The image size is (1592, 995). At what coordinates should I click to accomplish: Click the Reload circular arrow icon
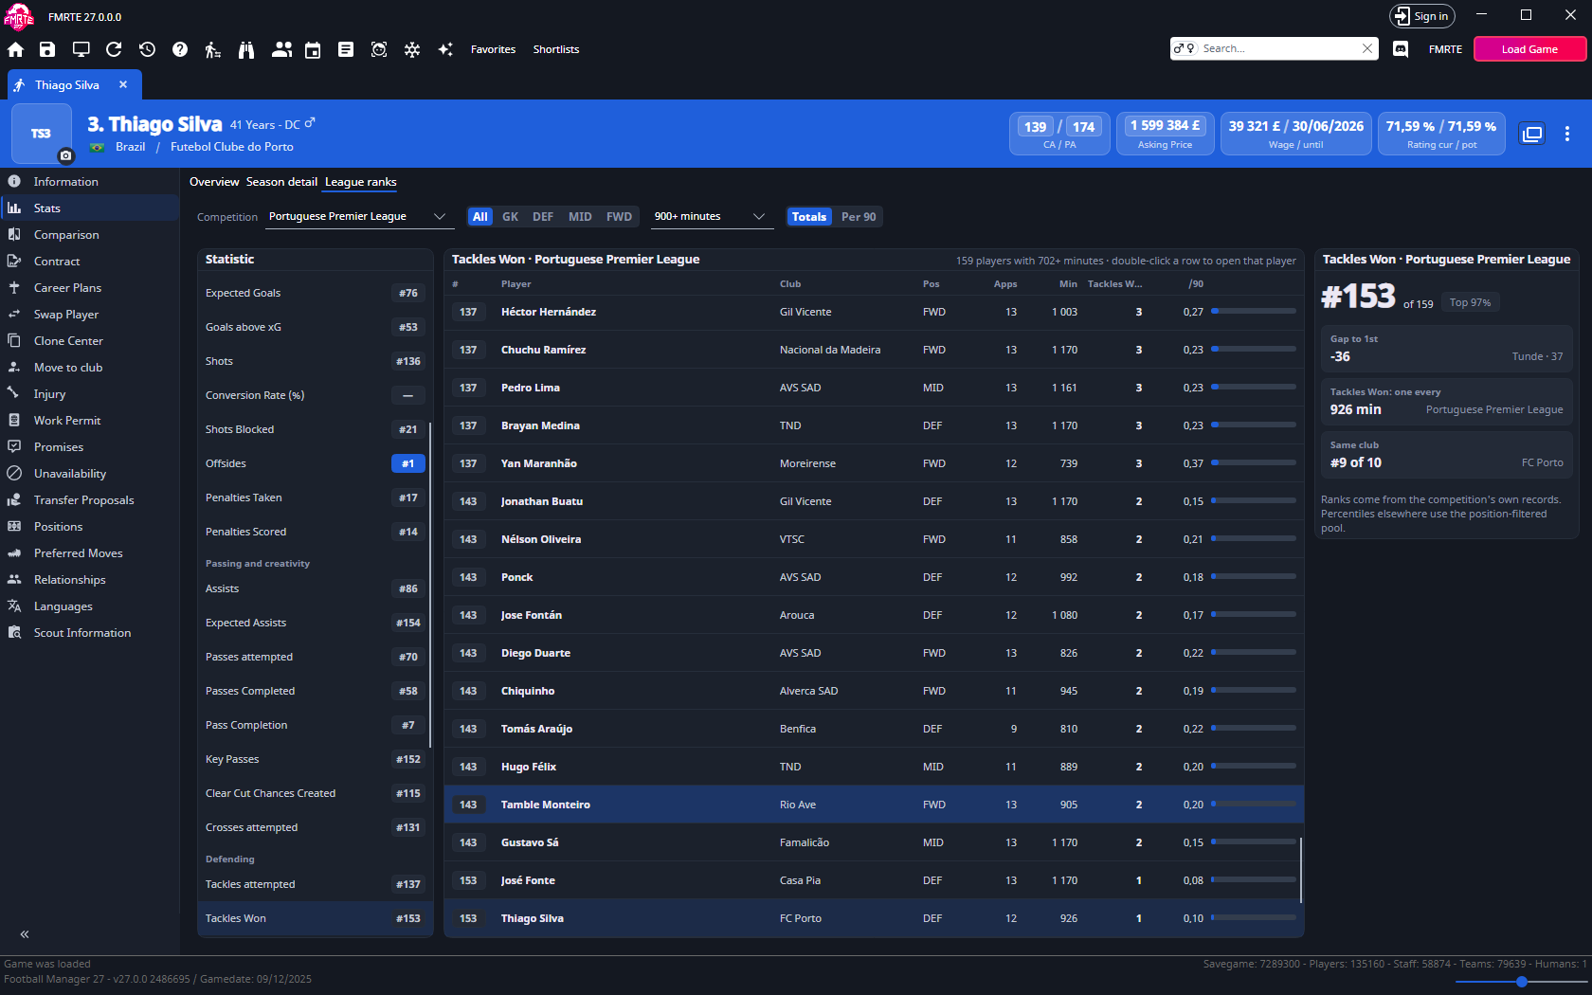[114, 49]
